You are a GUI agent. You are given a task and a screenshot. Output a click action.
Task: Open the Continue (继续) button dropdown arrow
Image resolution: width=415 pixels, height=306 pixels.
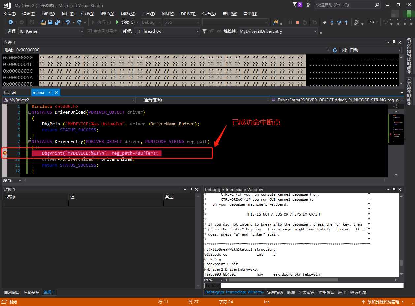pyautogui.click(x=137, y=22)
